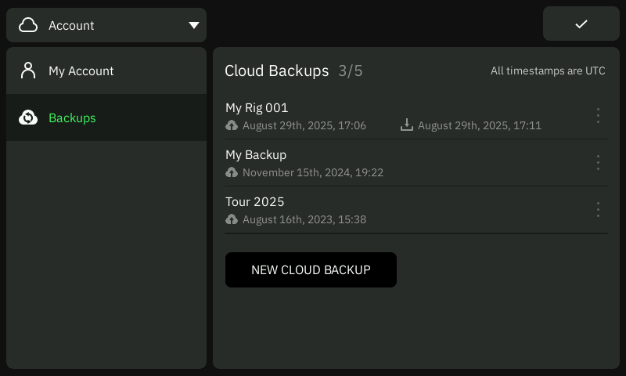Select the My Backup entry name
The image size is (626, 376).
point(256,155)
